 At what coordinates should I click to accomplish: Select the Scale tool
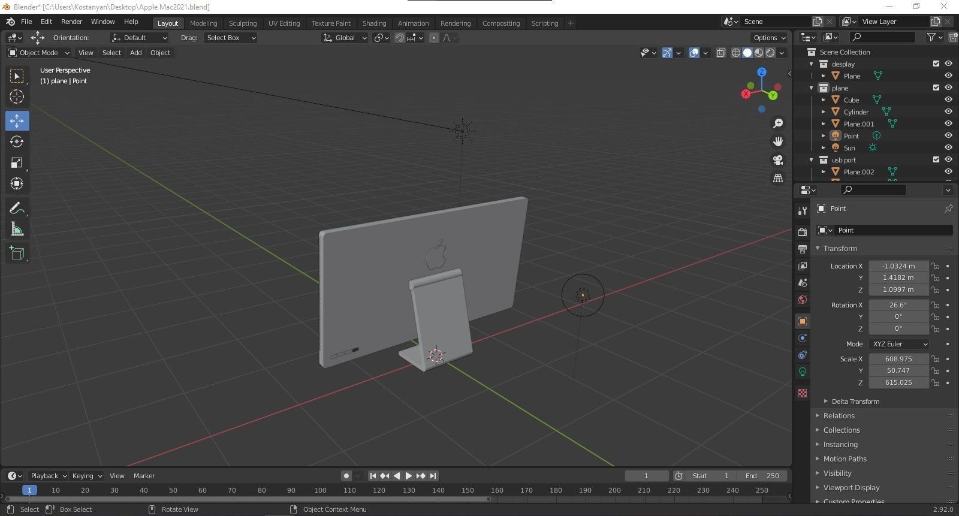[17, 162]
